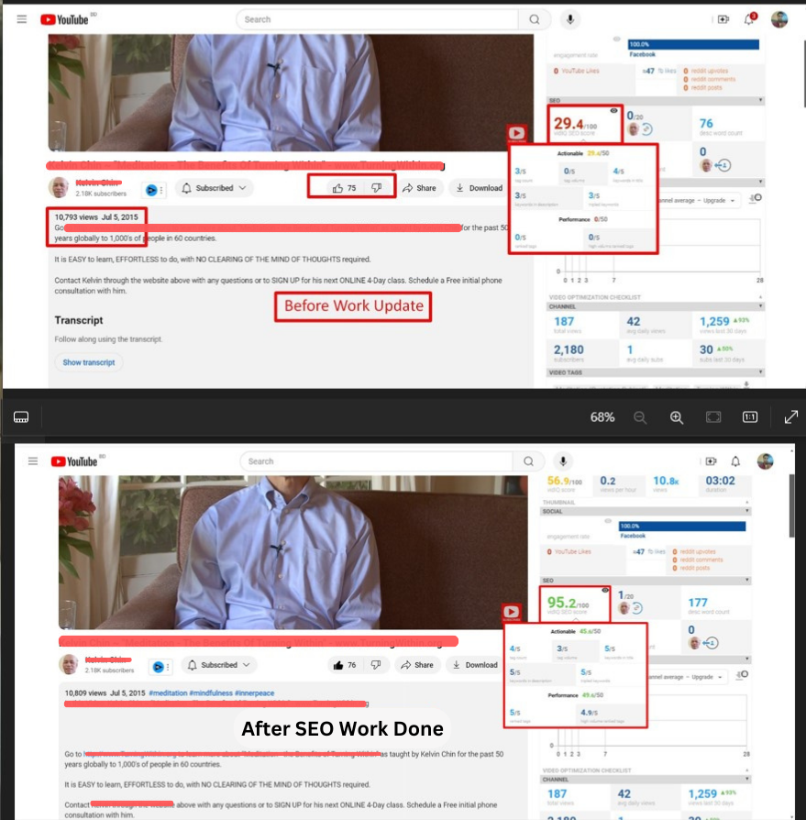
Task: Click the zoom out magnifier icon
Action: pyautogui.click(x=641, y=416)
